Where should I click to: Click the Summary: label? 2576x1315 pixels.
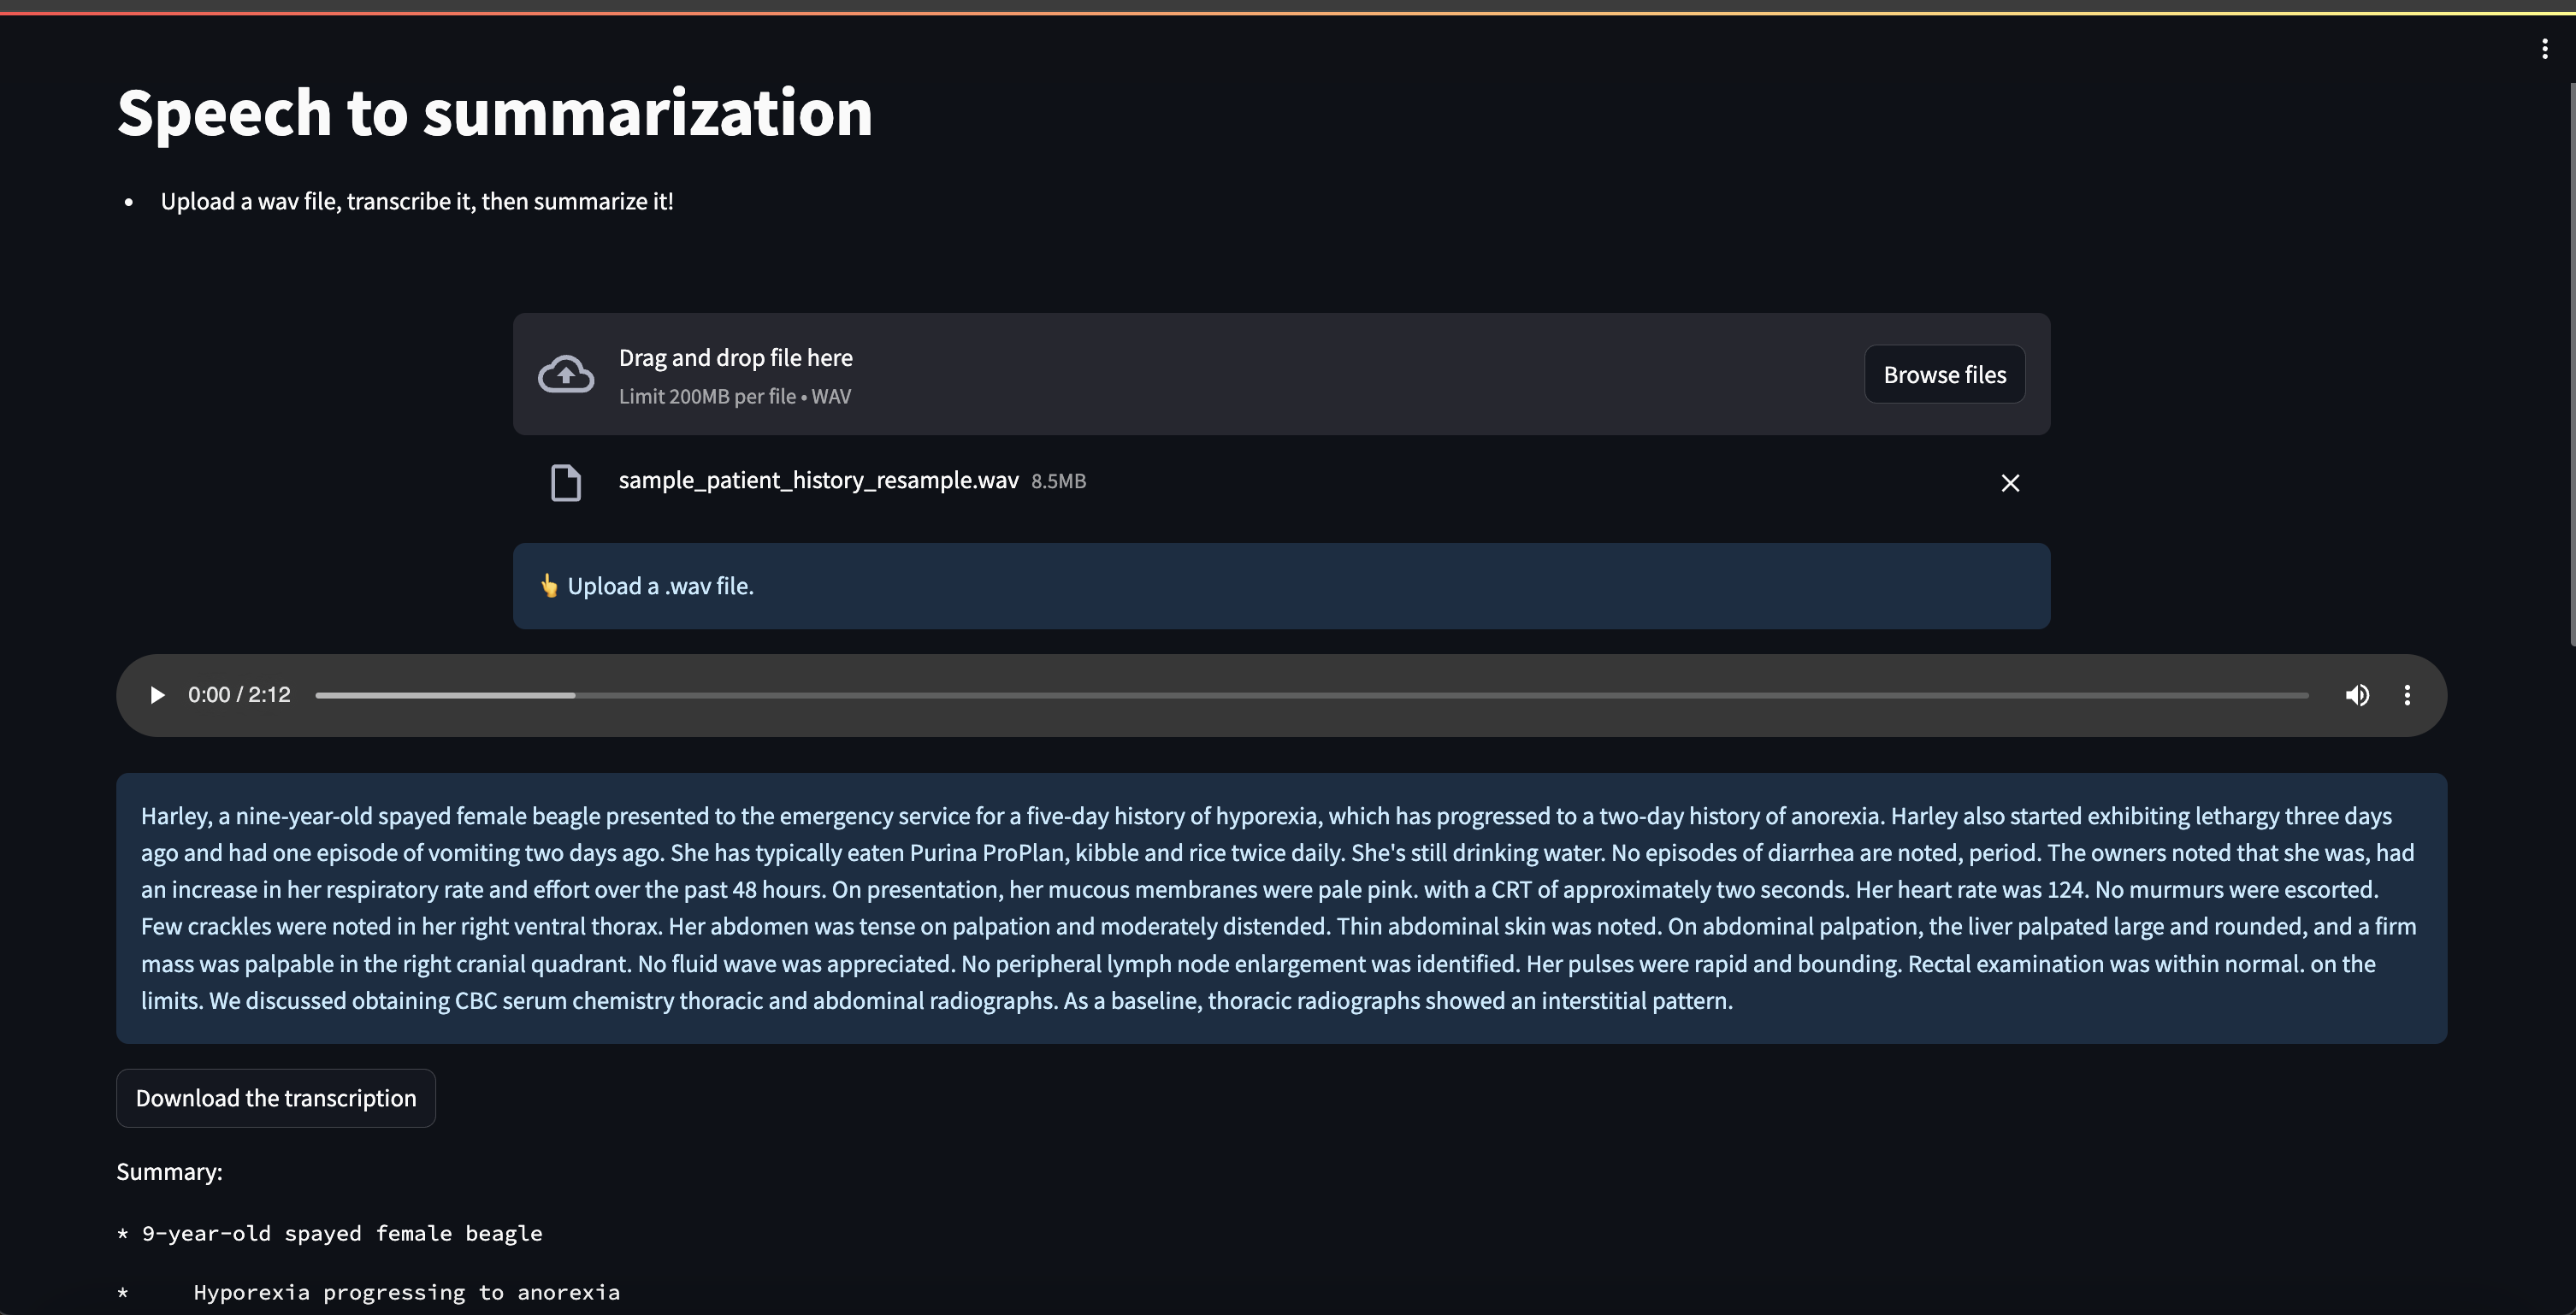[x=169, y=1172]
